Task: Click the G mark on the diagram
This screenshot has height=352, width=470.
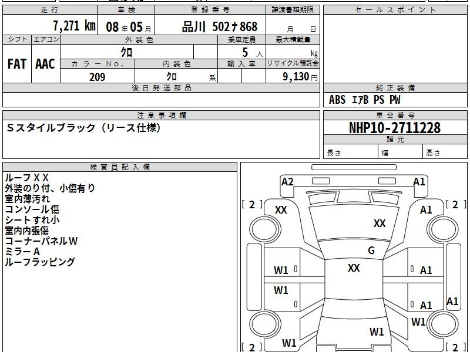Action: tap(371, 251)
